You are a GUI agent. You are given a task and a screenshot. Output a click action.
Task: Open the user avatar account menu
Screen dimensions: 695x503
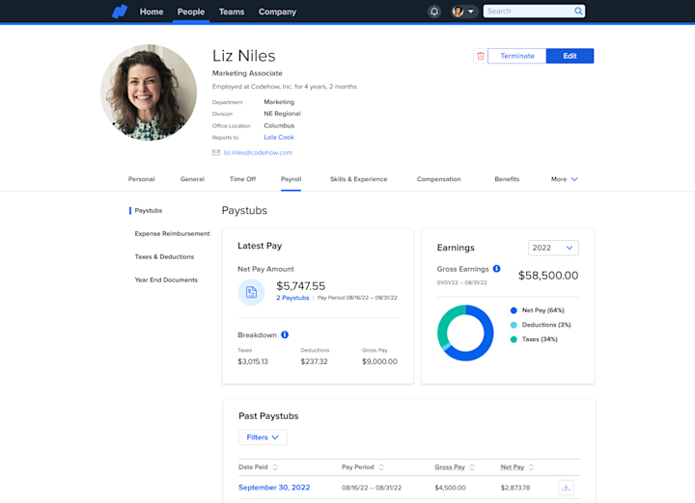click(x=463, y=12)
